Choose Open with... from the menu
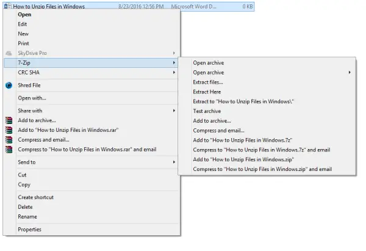Screen dimensions: 366x251 [91, 98]
